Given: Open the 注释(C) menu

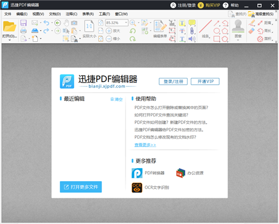Looking at the screenshot, I should (71, 14).
